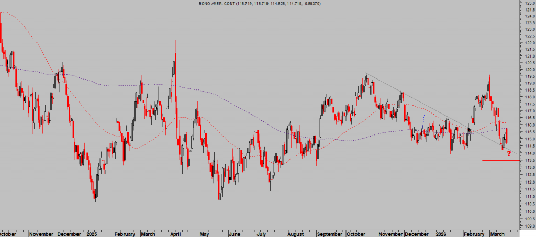The width and height of the screenshot is (536, 237).
Task: Click the May label on time axis
Action: (x=205, y=234)
